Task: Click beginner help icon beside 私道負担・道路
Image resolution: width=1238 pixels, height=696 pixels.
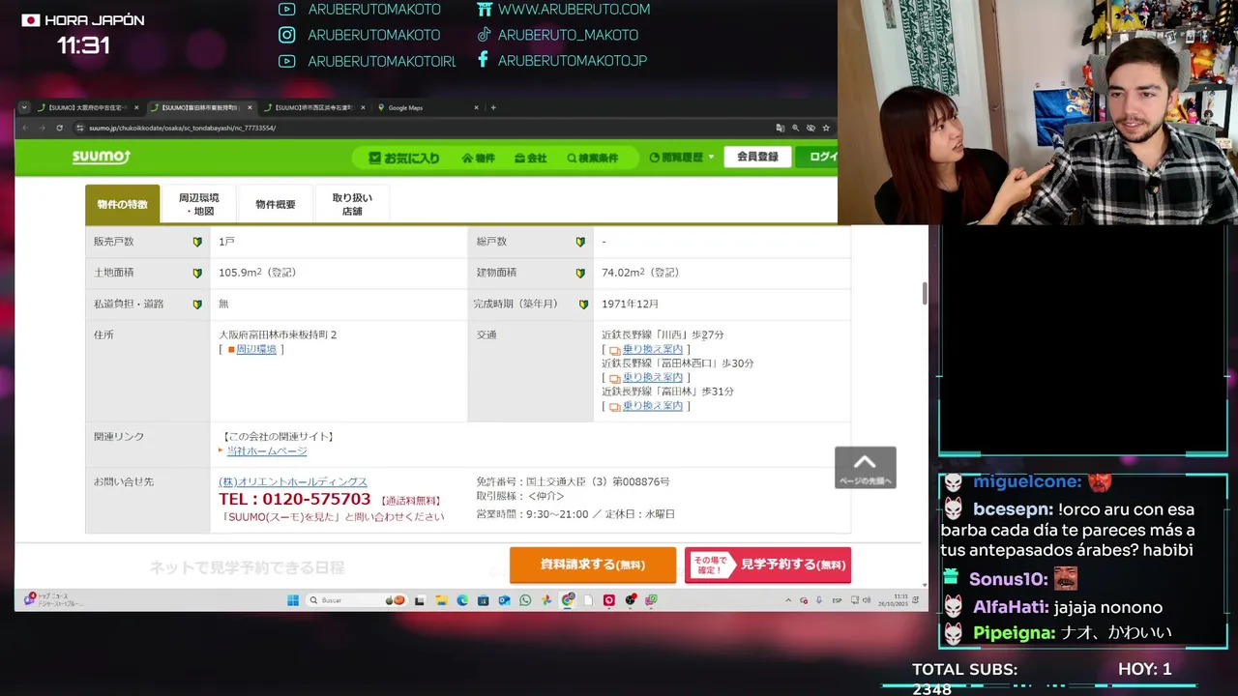Action: point(197,304)
